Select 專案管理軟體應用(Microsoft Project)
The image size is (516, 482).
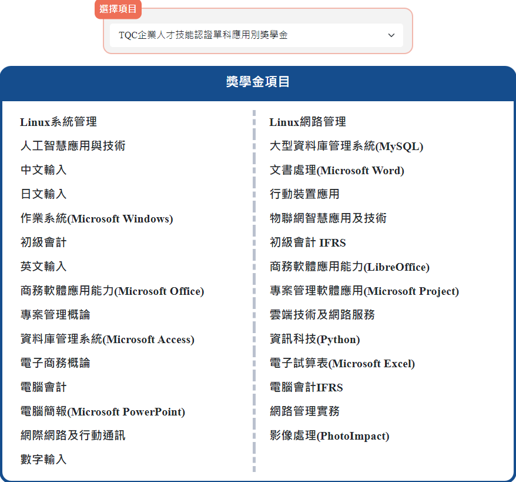click(364, 291)
